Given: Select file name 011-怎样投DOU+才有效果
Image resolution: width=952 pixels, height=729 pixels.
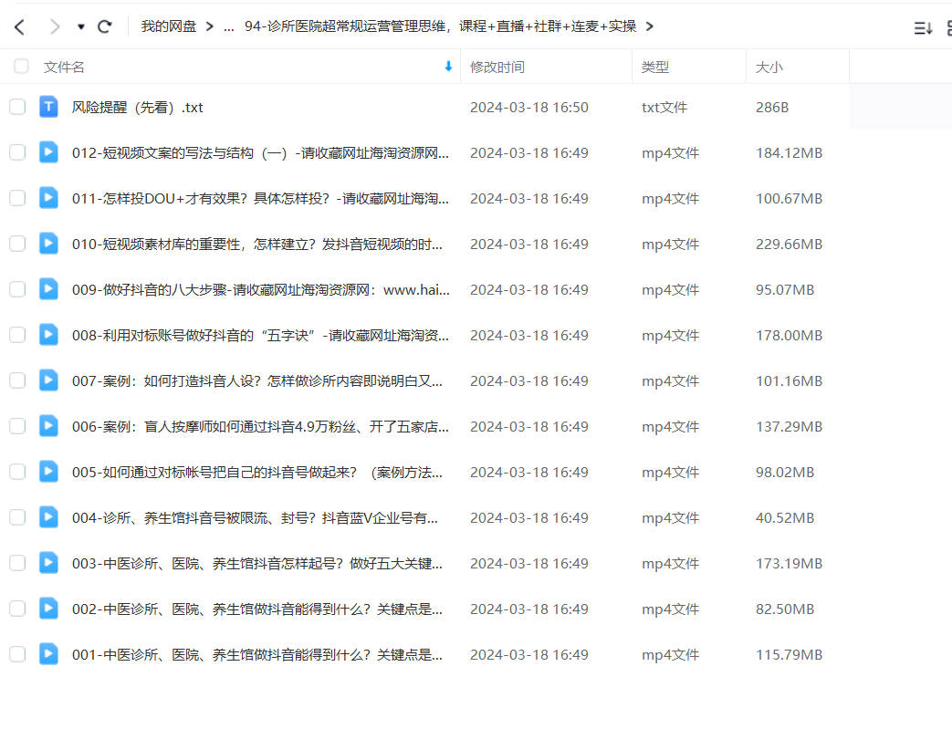Looking at the screenshot, I should [x=260, y=199].
